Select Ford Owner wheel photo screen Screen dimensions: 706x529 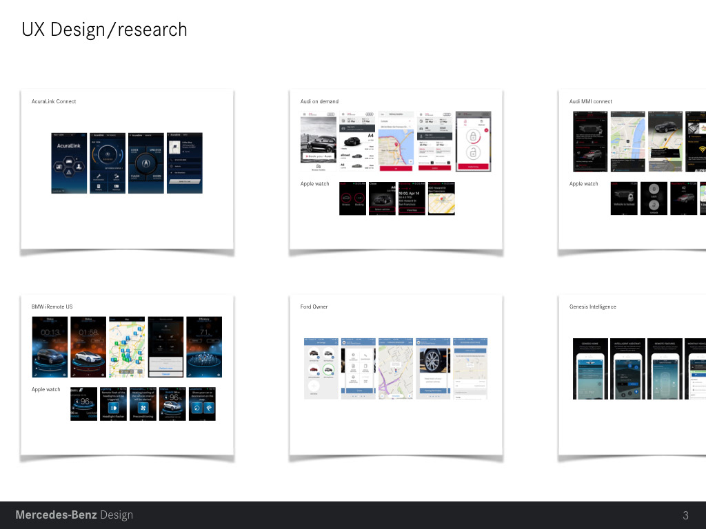(433, 369)
